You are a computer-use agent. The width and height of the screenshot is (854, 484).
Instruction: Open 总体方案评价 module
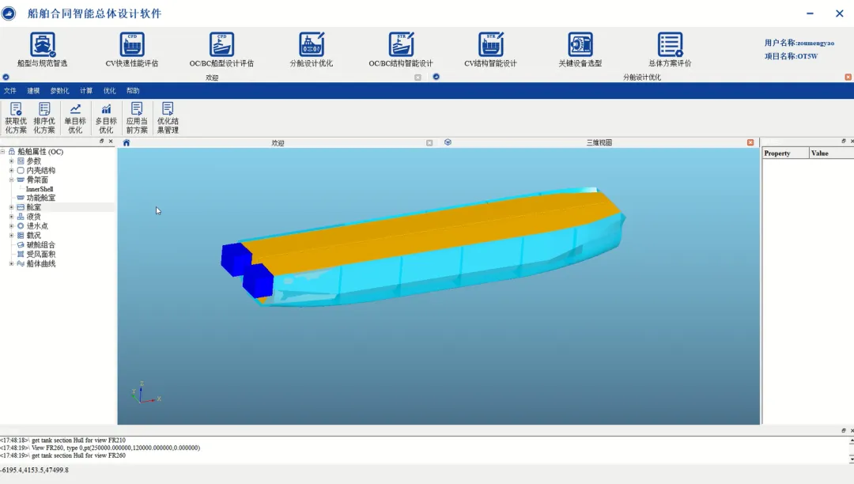670,50
